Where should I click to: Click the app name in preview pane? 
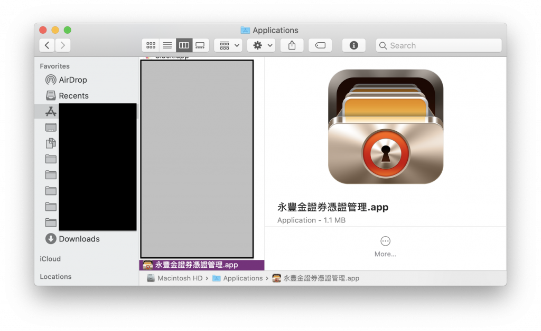coord(333,207)
